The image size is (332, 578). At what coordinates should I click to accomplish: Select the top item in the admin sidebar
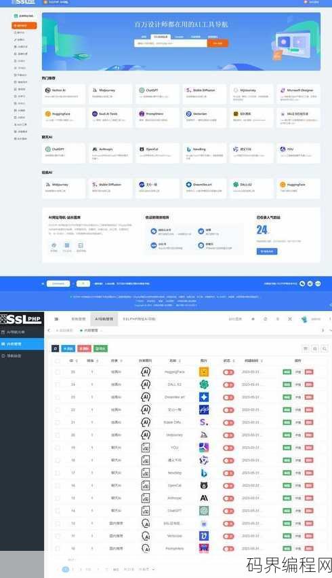click(22, 332)
